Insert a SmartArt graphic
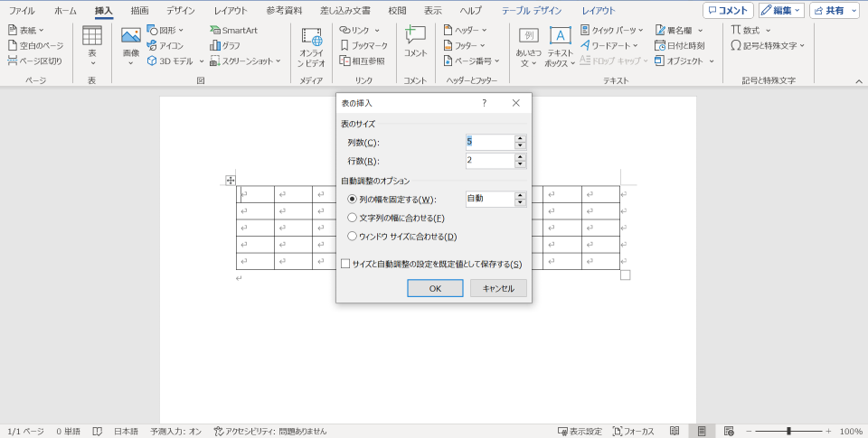 pos(233,30)
